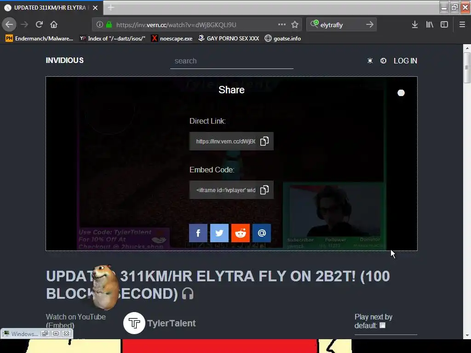Open the TylerTalent channel name link

[x=171, y=323]
